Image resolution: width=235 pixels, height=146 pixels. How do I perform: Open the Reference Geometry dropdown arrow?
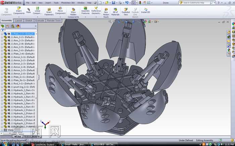tap(96, 17)
